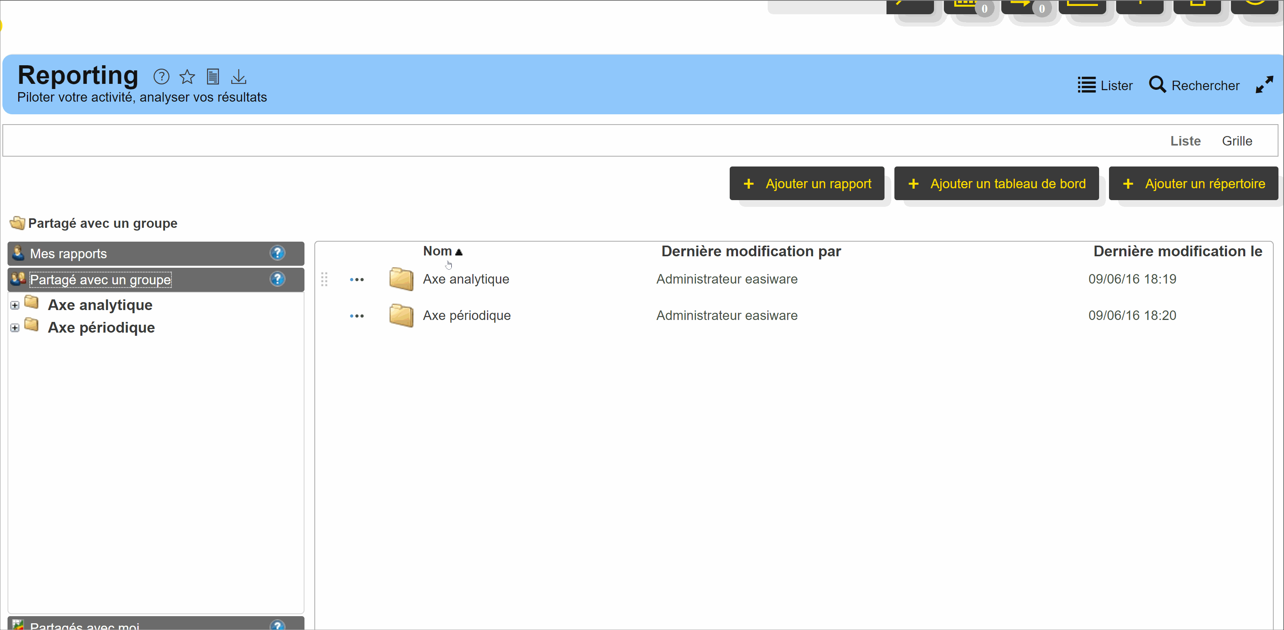Open Mes rapports section

pos(68,254)
